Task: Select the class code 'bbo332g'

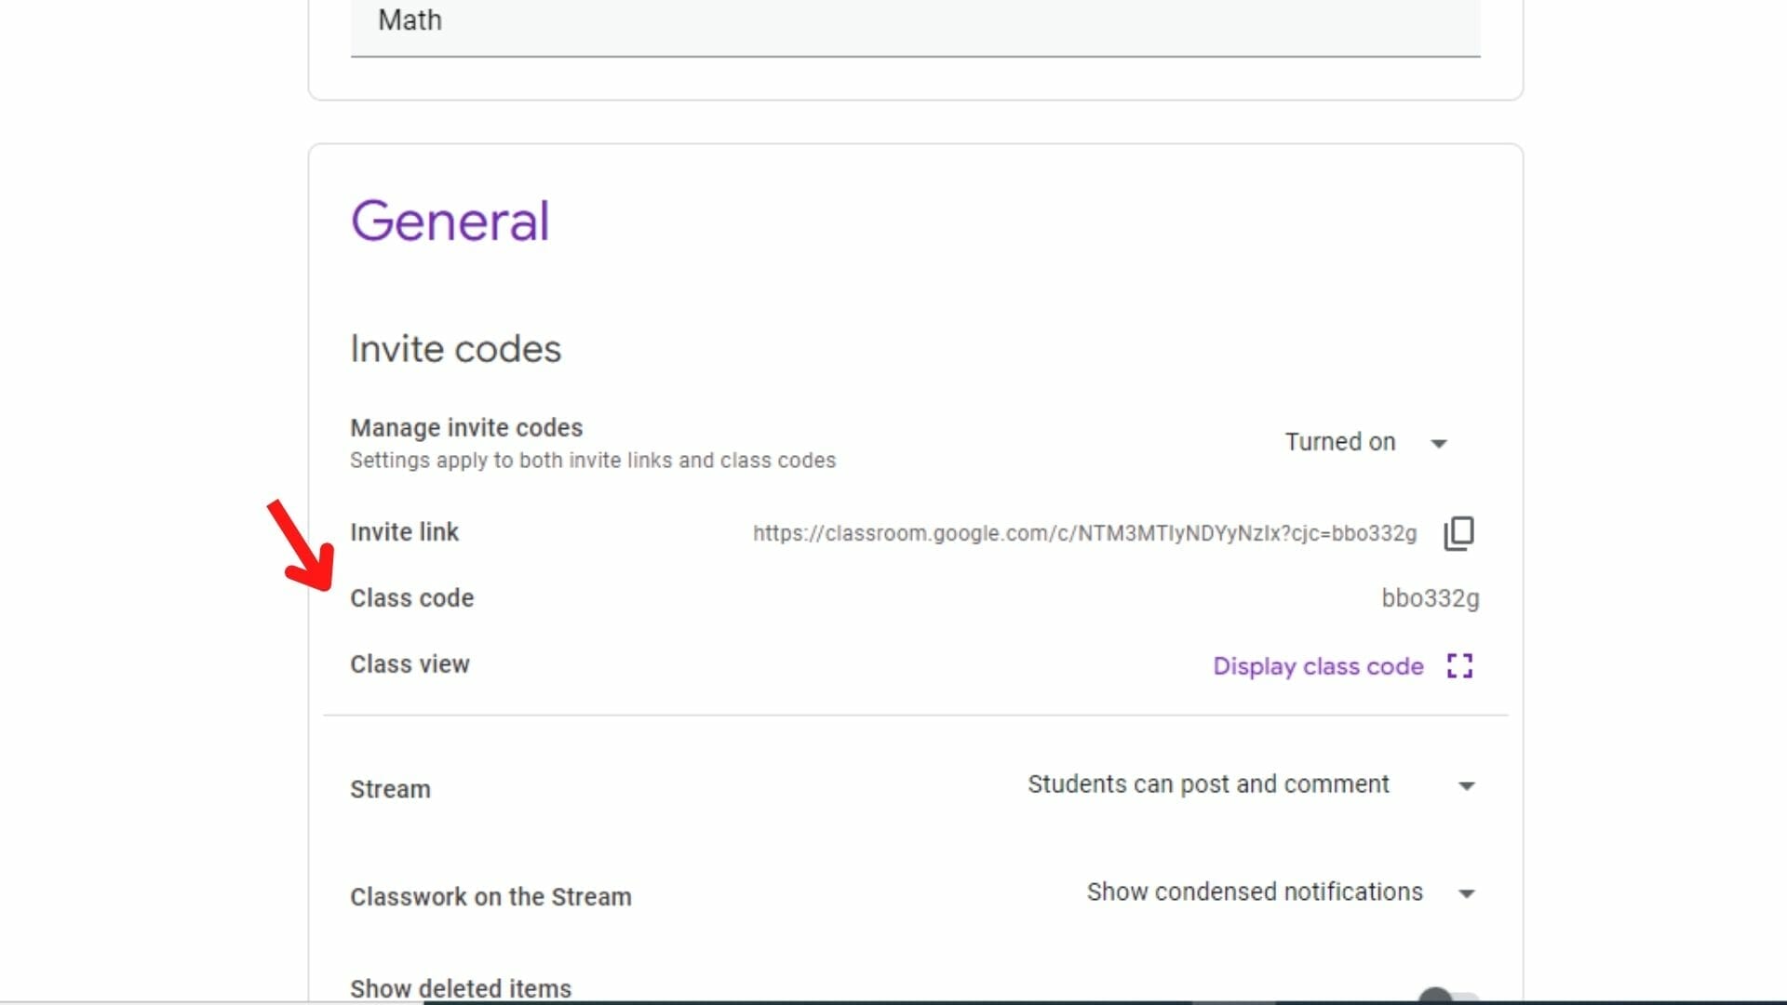Action: tap(1431, 599)
